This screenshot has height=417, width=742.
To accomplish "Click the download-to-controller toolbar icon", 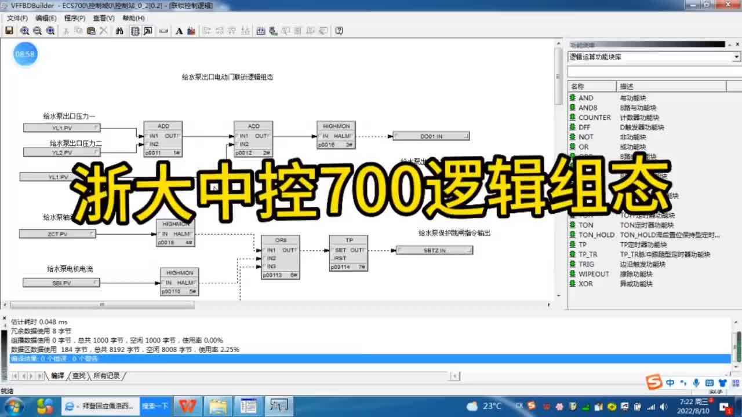I will [273, 31].
